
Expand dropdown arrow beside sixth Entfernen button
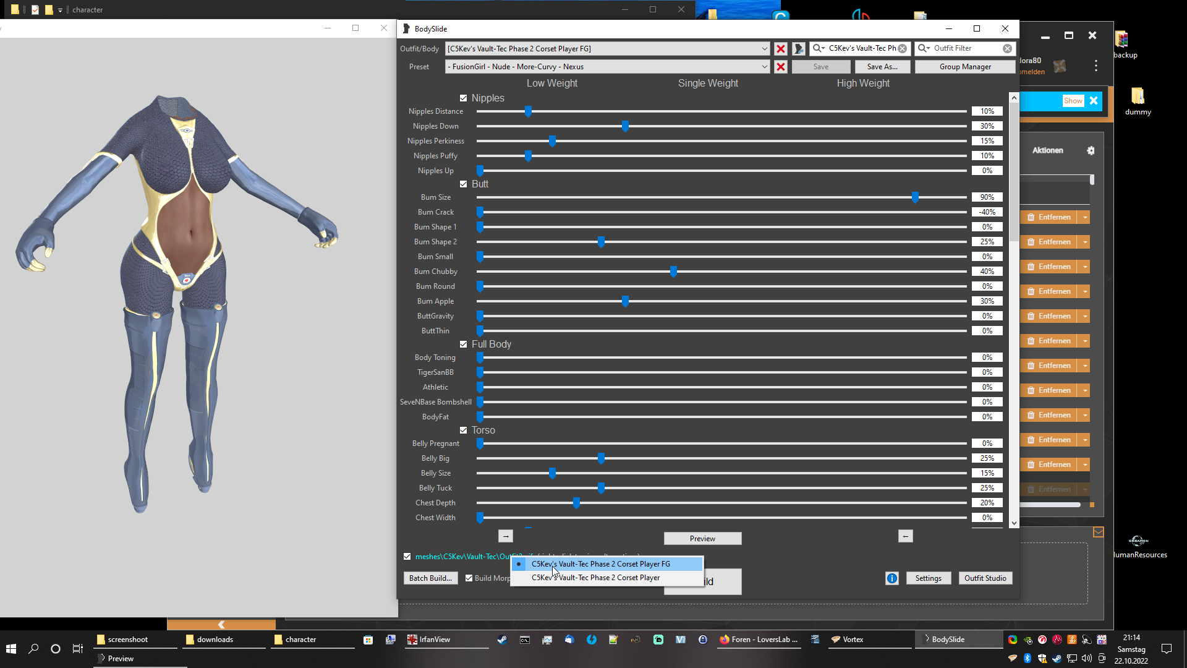(x=1085, y=341)
